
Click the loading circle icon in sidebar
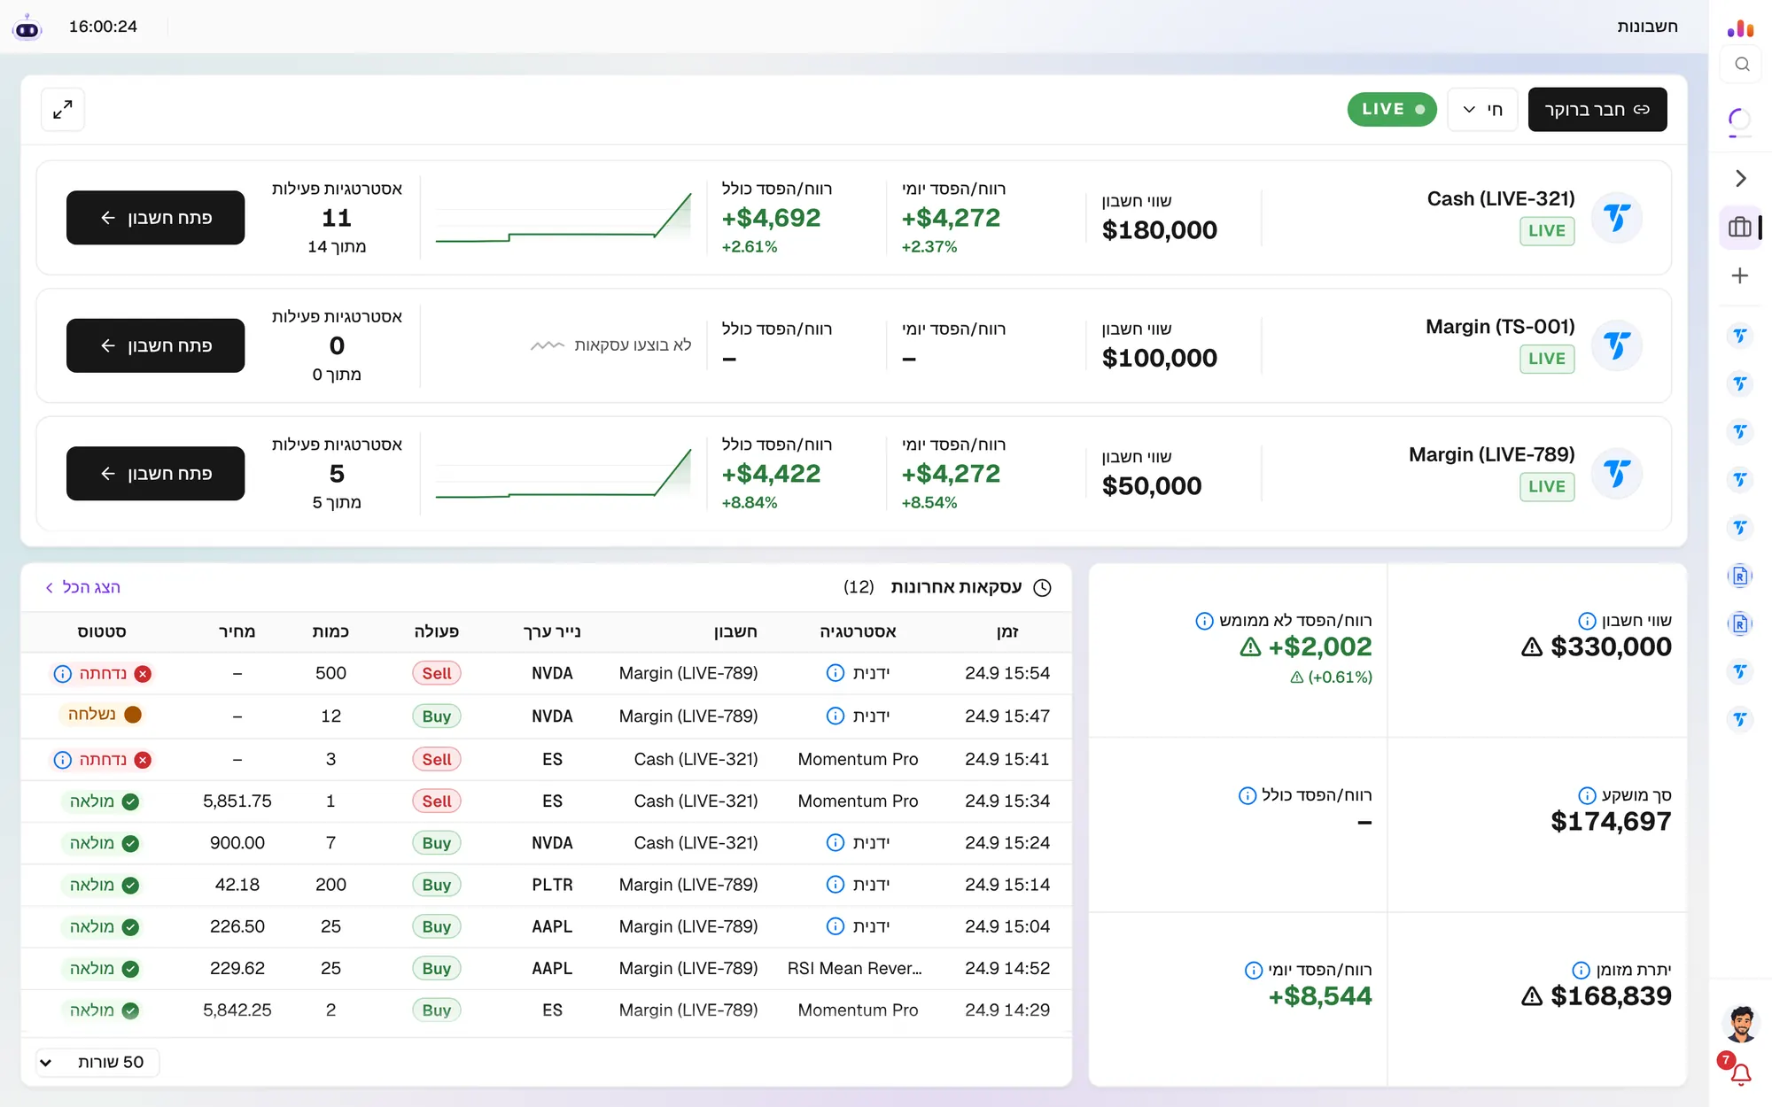(1740, 120)
